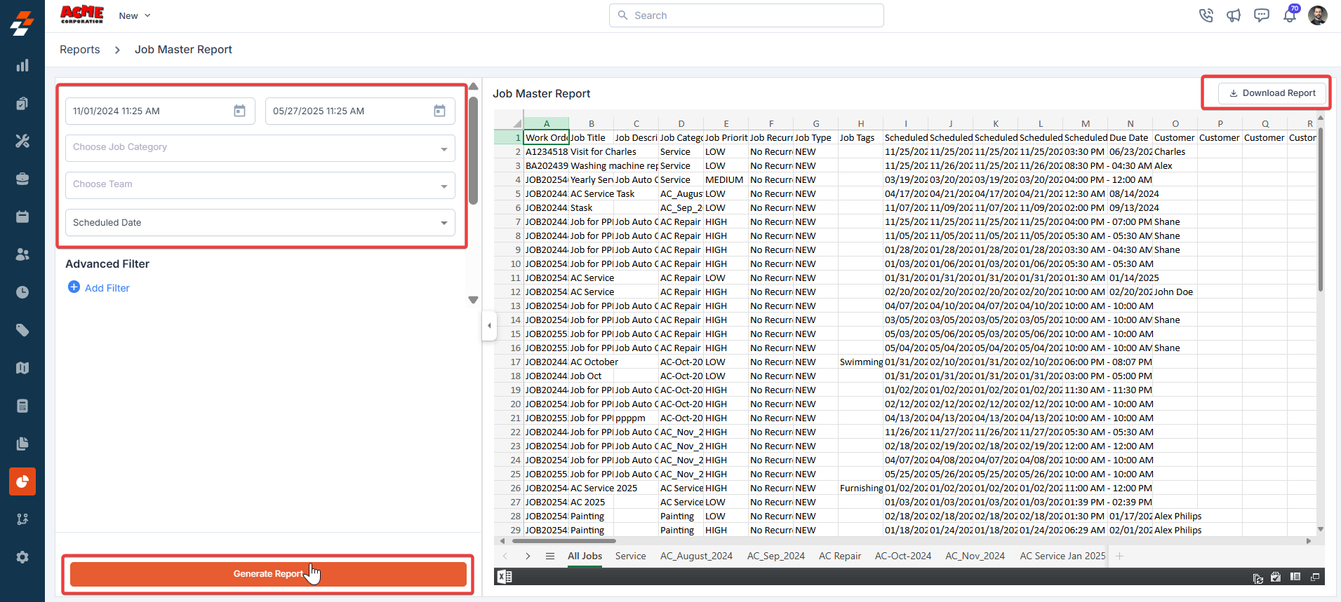Switch to the AC_August_2024 sheet tab
Viewport: 1341px width, 602px height.
(x=696, y=556)
